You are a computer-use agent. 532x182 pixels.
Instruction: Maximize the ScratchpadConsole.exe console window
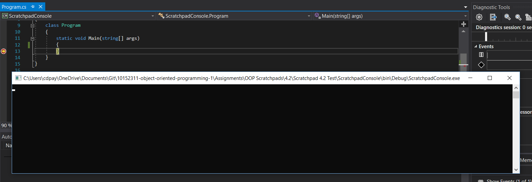490,78
